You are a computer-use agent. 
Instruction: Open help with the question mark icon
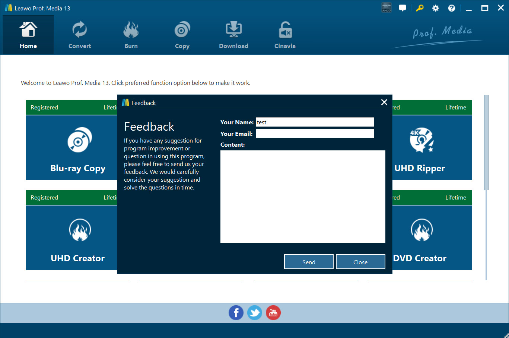point(451,8)
